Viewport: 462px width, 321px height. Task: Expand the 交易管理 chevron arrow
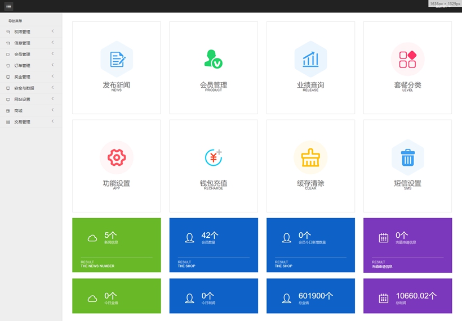pyautogui.click(x=52, y=121)
